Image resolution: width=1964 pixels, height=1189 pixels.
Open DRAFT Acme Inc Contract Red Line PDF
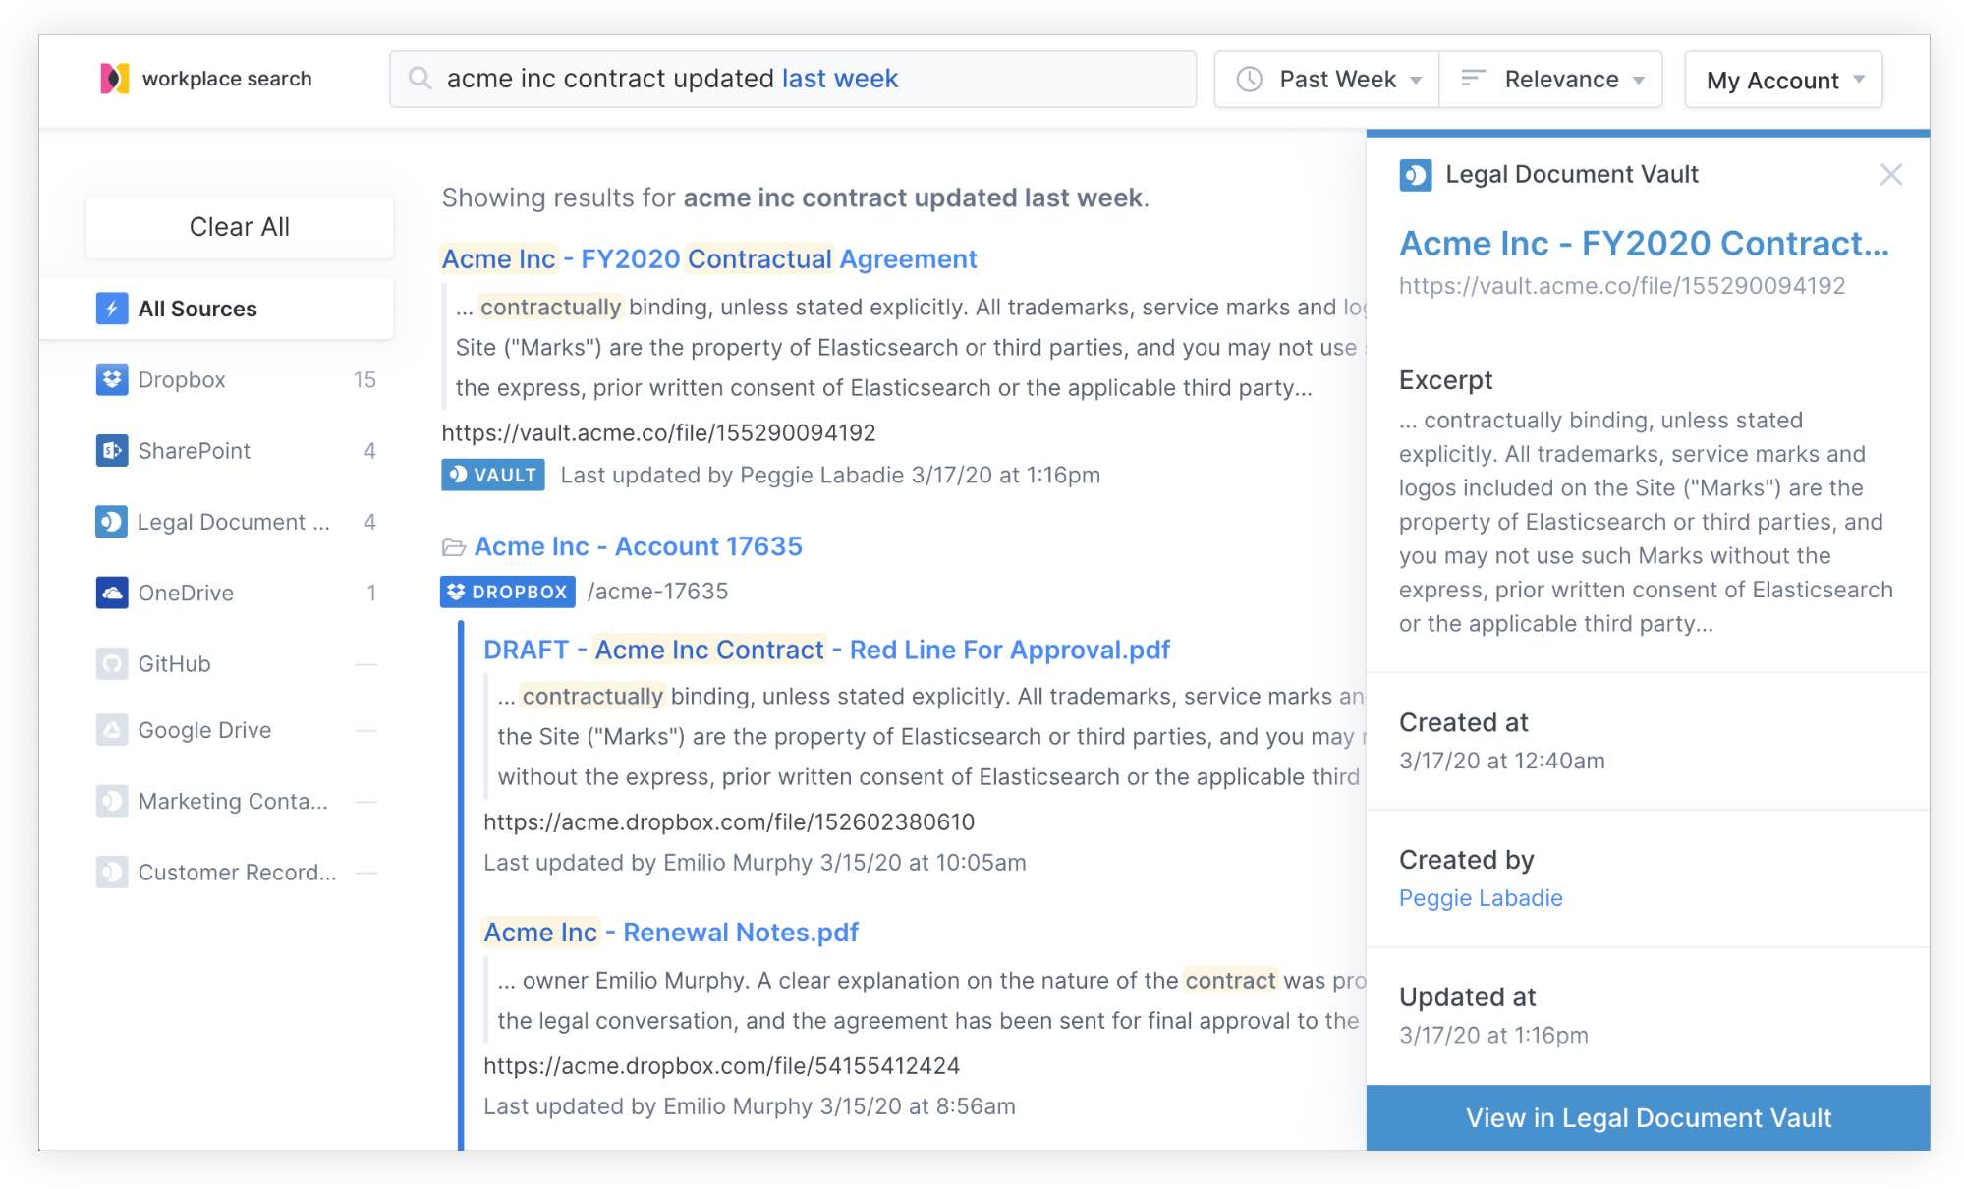(x=827, y=649)
